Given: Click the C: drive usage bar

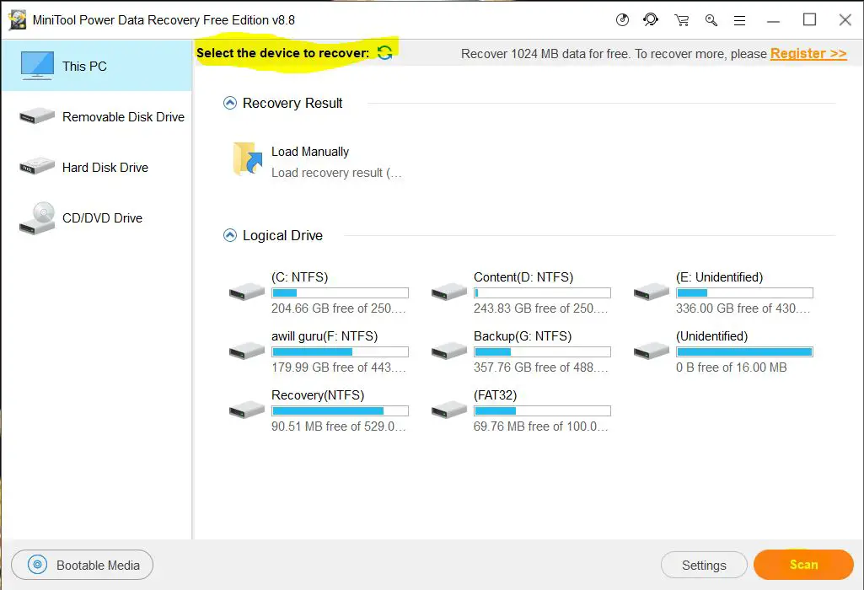Looking at the screenshot, I should [x=340, y=292].
